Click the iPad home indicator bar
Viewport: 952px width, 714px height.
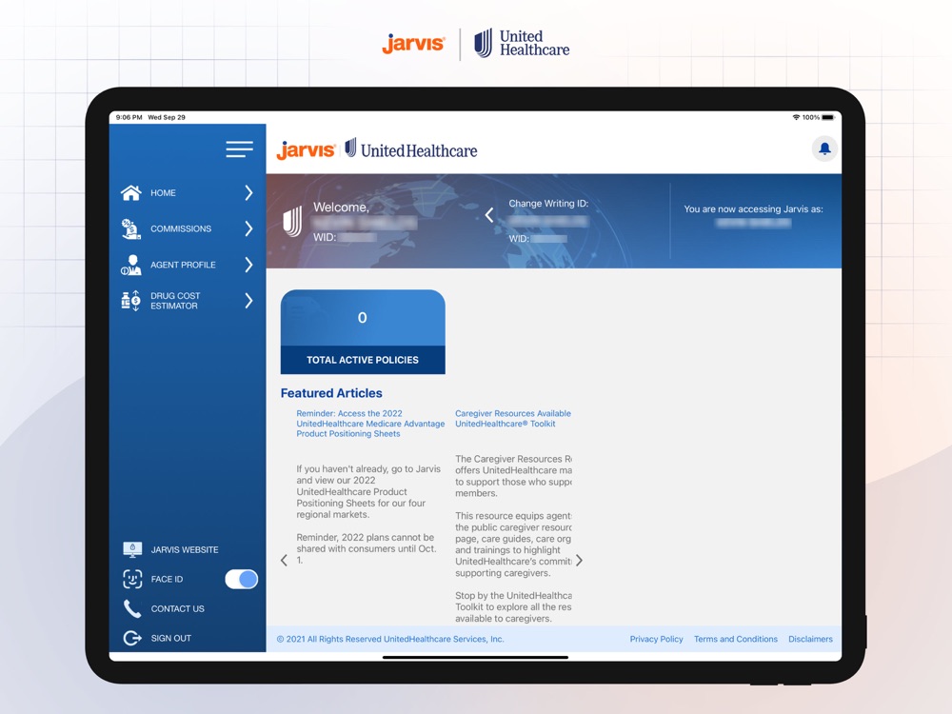[475, 657]
